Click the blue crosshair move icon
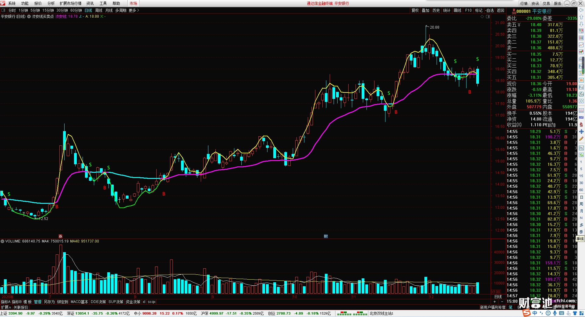 click(581, 131)
